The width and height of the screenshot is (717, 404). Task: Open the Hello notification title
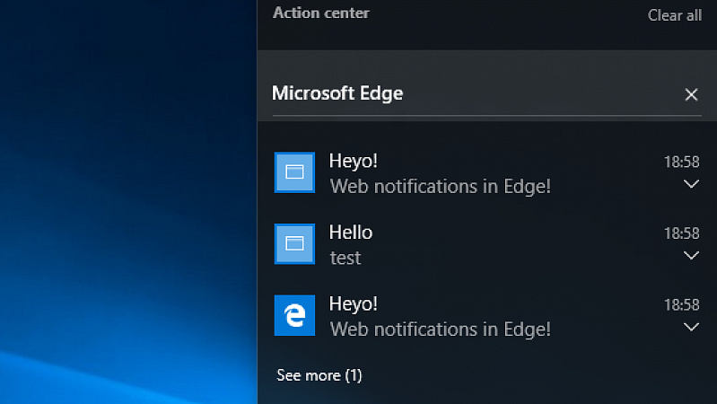point(351,233)
